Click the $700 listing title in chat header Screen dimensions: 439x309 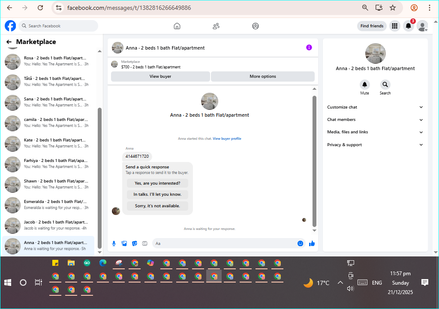tap(151, 67)
